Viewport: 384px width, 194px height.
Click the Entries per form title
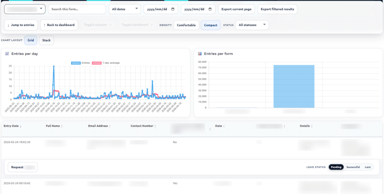[x=219, y=54]
